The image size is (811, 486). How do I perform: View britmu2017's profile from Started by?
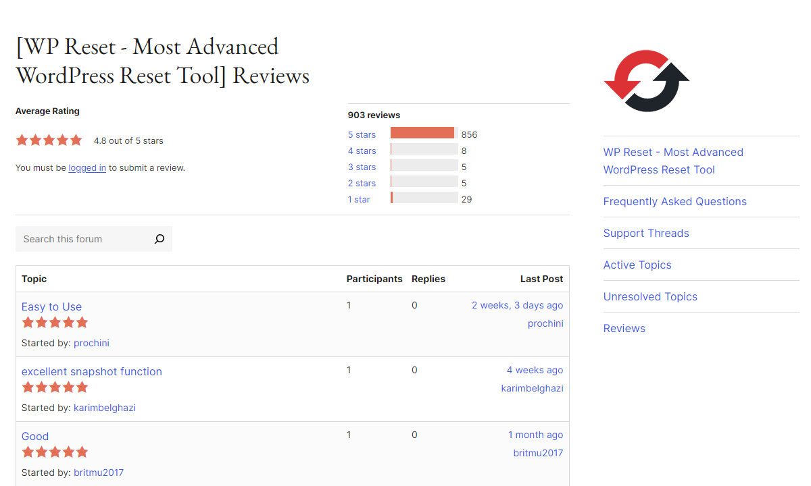coord(99,473)
